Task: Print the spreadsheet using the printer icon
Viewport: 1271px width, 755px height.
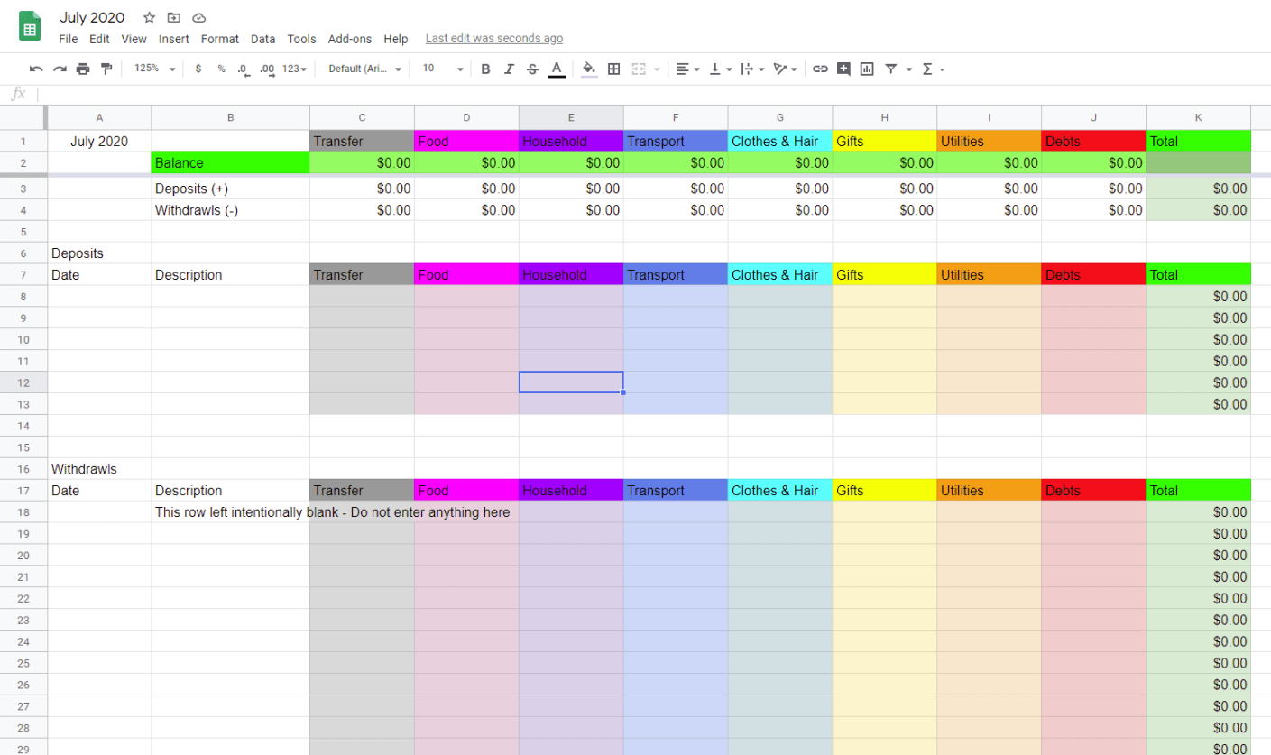Action: 83,69
